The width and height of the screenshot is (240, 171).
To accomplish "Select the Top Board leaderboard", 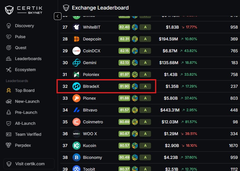I will pos(25,90).
